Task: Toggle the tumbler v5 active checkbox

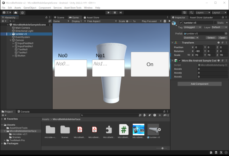Action: pyautogui.click(x=181, y=23)
